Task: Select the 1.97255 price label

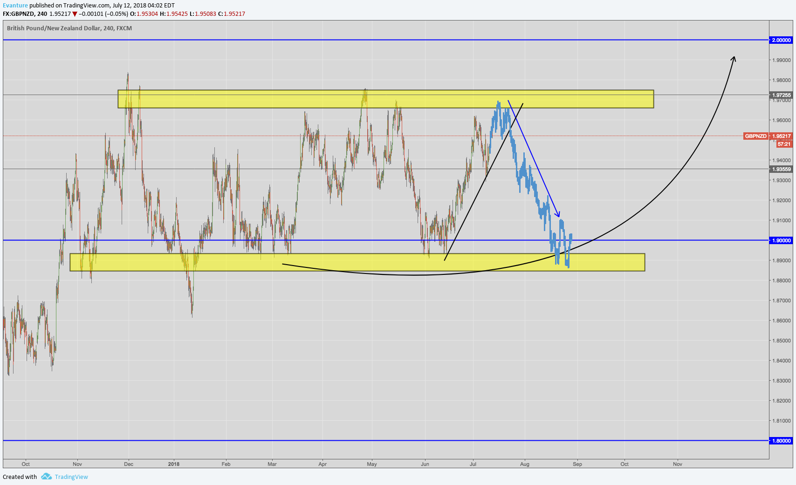Action: [781, 95]
